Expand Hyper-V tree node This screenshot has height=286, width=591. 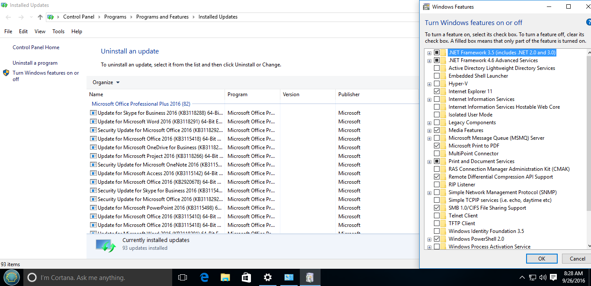coord(429,84)
